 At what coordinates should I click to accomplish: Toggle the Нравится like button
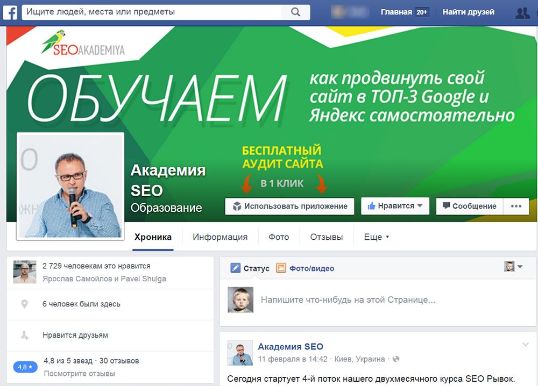pos(395,206)
